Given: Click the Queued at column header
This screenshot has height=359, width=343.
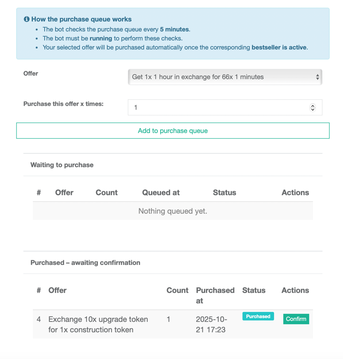Looking at the screenshot, I should pyautogui.click(x=161, y=192).
